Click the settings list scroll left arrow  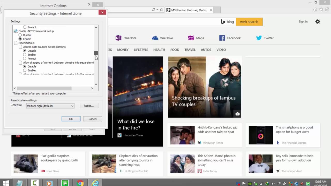pos(15,88)
